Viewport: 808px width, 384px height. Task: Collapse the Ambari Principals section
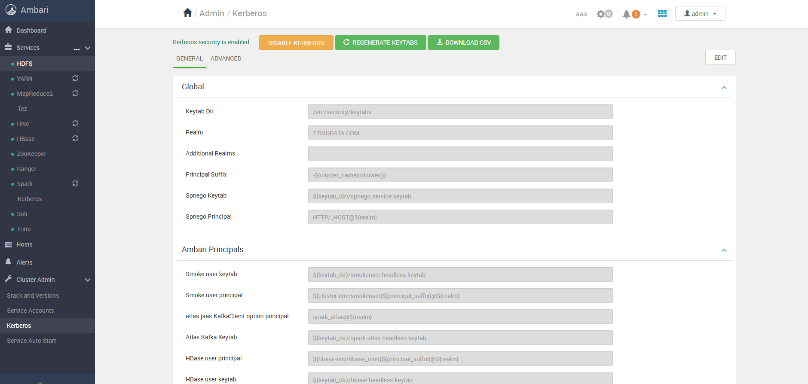click(724, 250)
